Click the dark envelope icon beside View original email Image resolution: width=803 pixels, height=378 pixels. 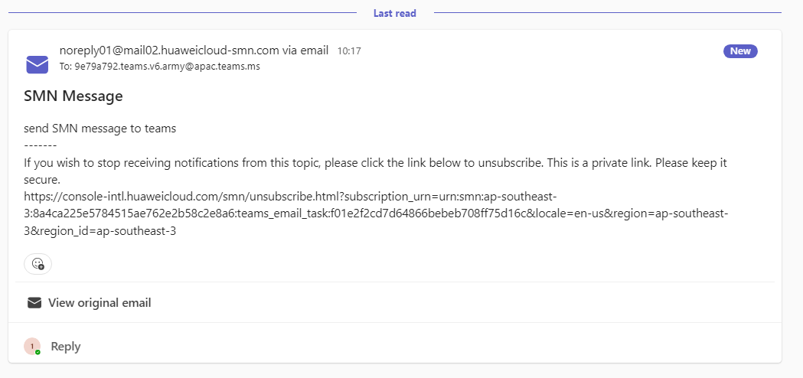[x=34, y=303]
